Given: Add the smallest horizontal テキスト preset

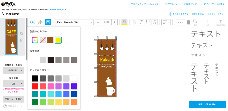Looking at the screenshot, I should 198,55.
